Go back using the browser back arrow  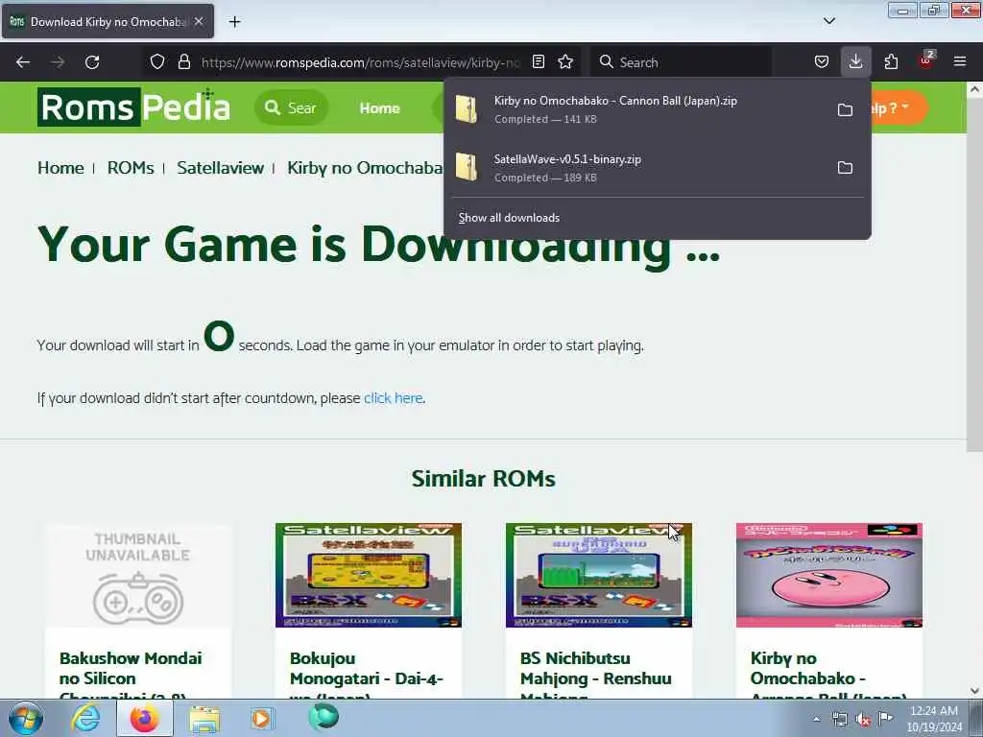(23, 62)
